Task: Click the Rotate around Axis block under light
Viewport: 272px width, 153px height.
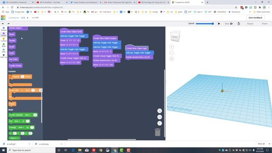Action: coord(139,57)
